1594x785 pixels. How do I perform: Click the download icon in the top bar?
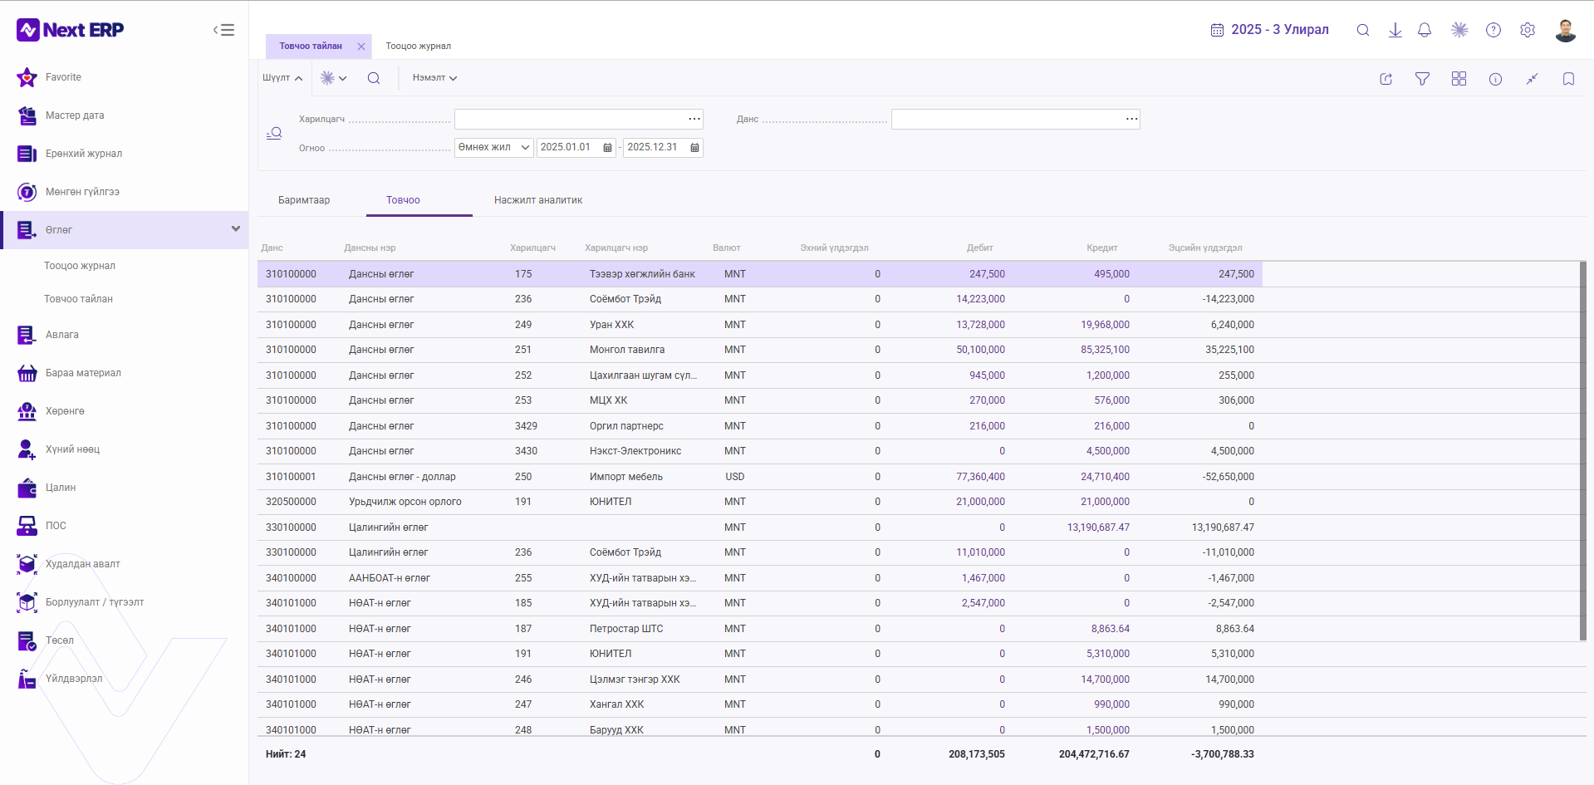click(x=1395, y=30)
